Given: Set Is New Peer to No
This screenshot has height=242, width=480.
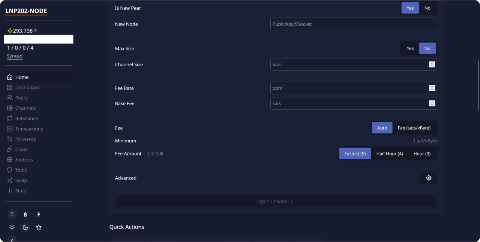Looking at the screenshot, I should (427, 8).
